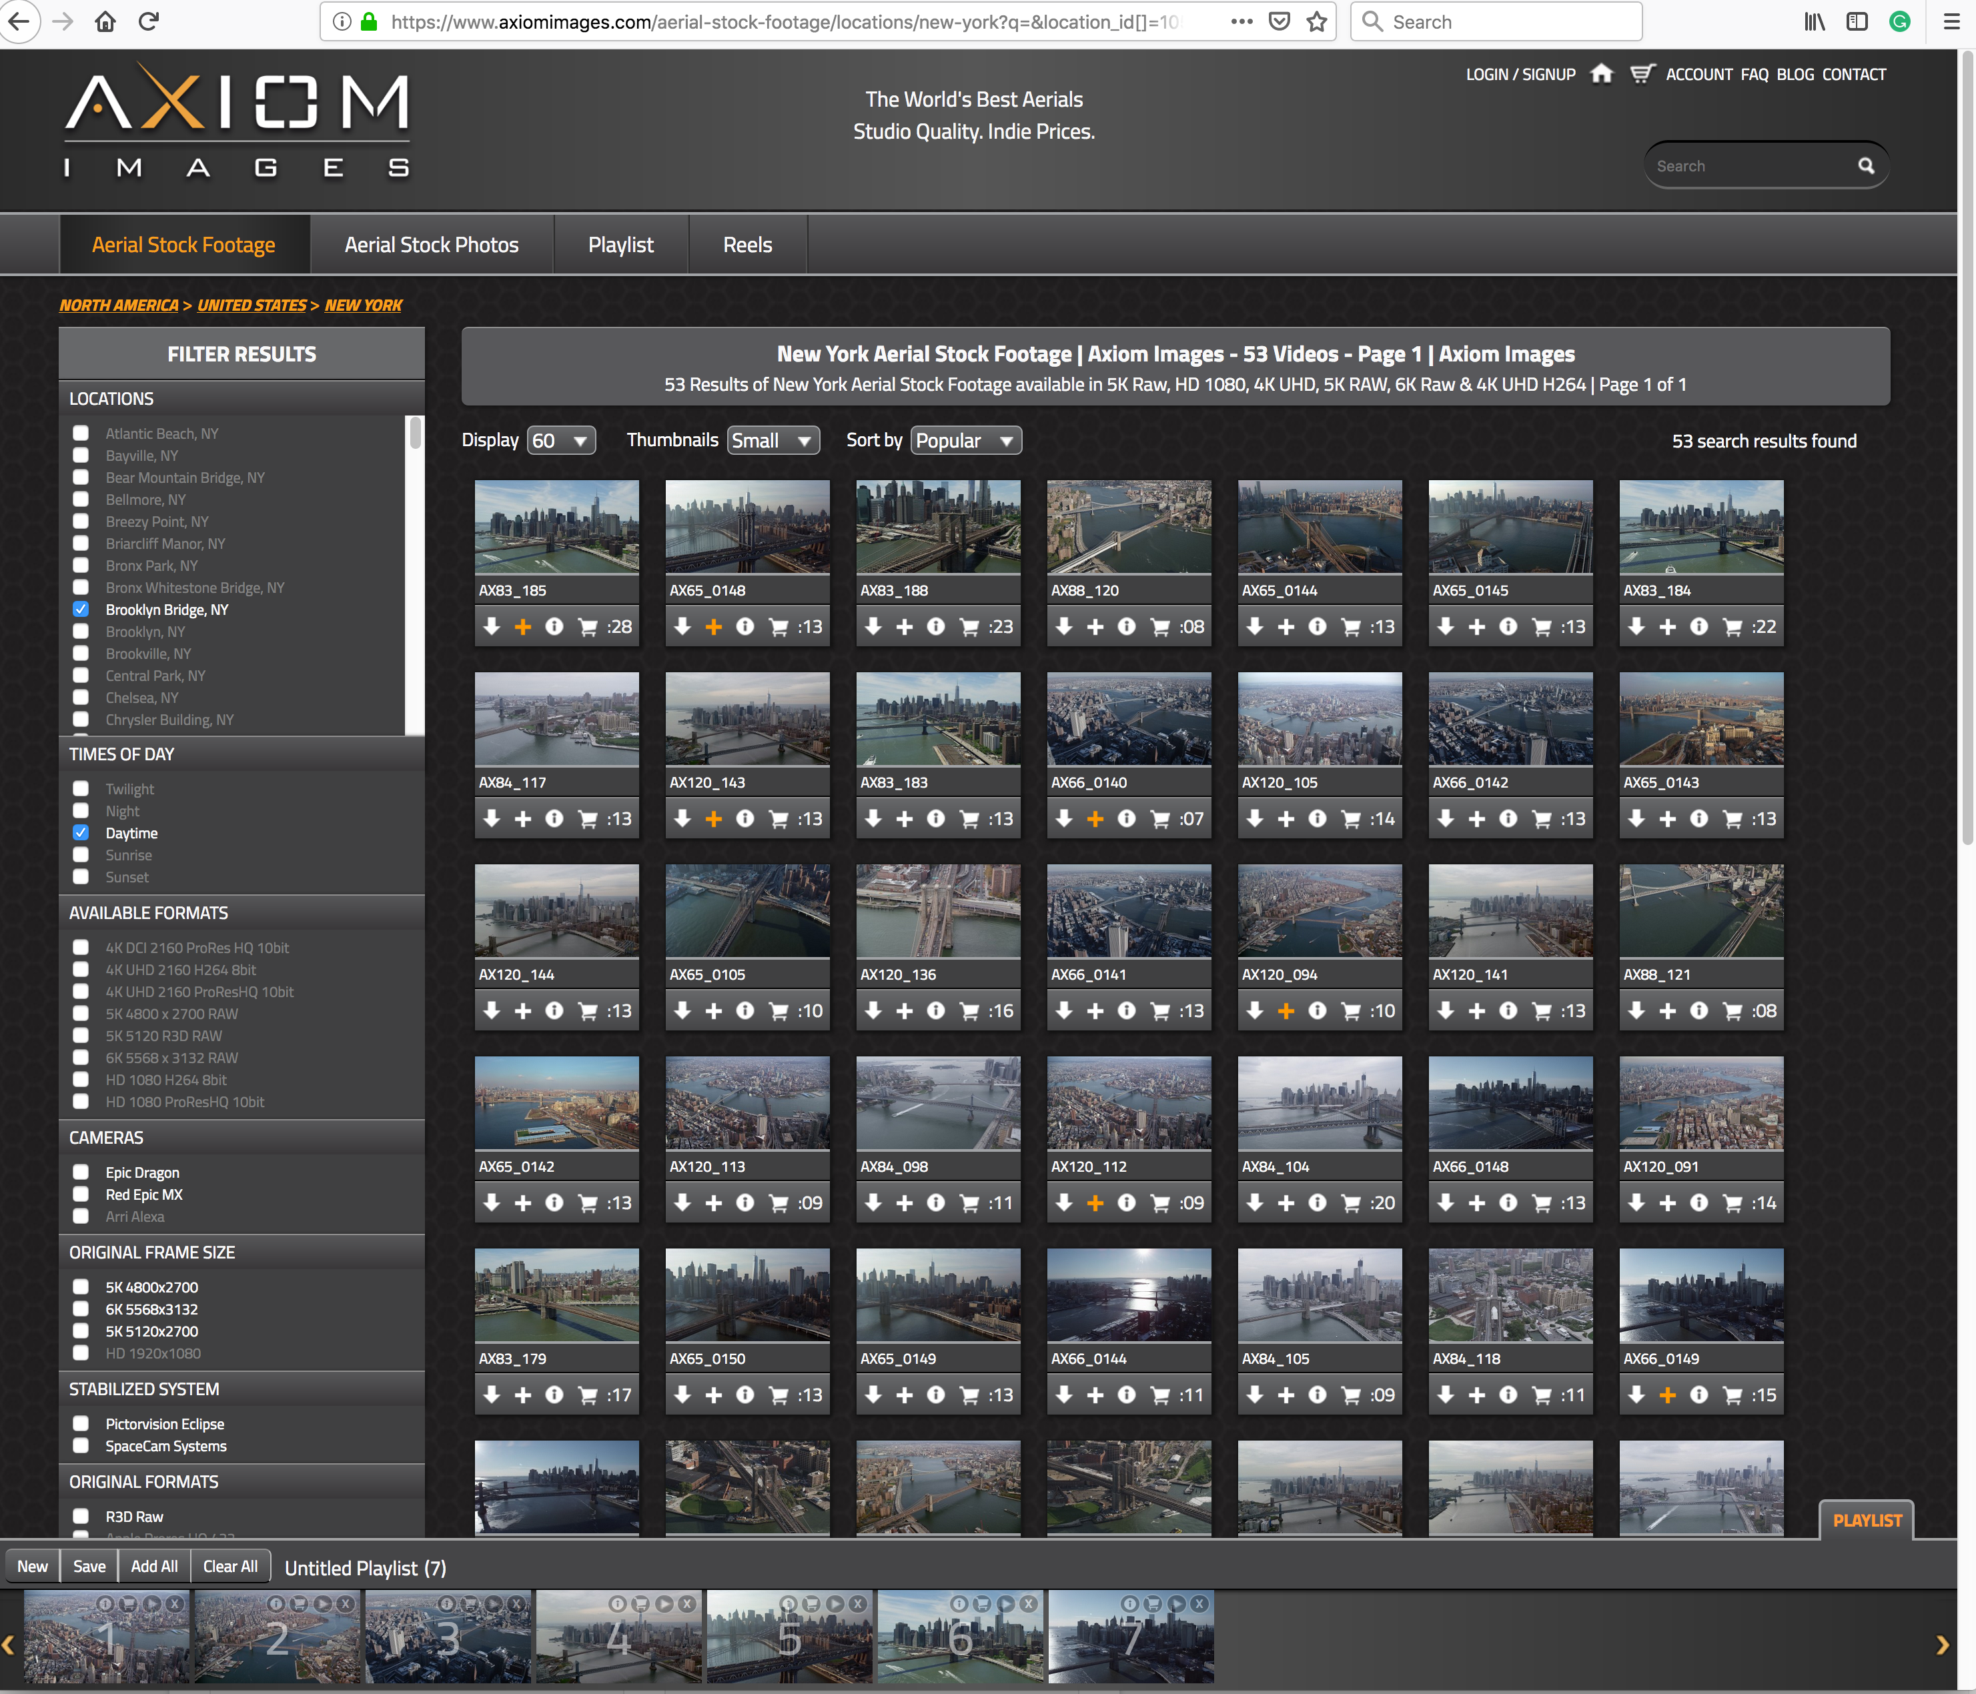1976x1694 pixels.
Task: Enable the Twilight time filter checkbox
Action: 81,788
